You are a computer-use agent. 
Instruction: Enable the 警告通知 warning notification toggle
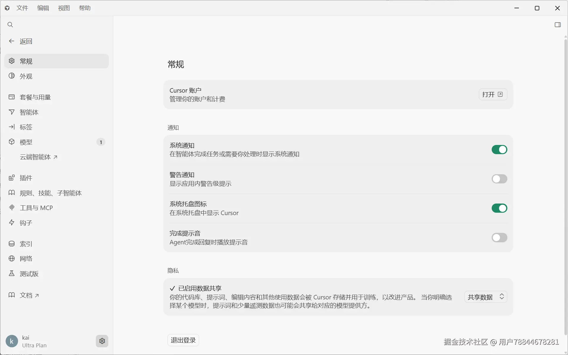click(x=499, y=179)
